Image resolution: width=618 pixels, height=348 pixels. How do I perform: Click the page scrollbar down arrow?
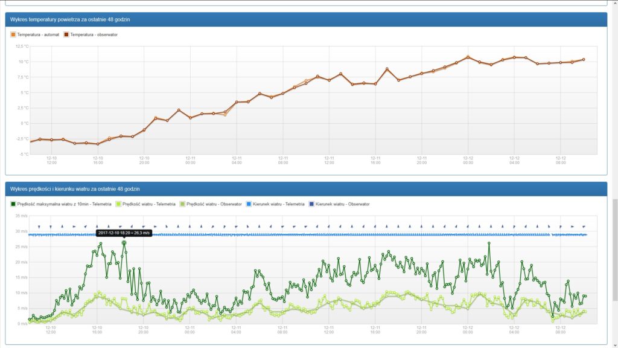pos(615,345)
